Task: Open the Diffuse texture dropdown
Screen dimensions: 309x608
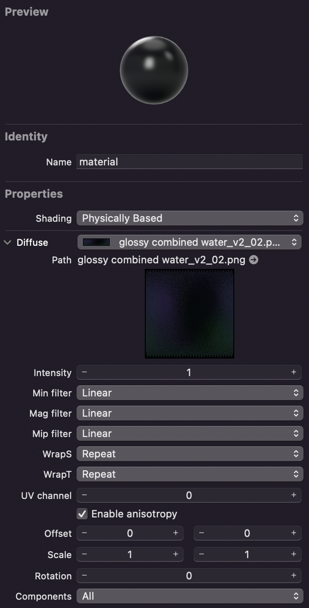Action: [189, 242]
